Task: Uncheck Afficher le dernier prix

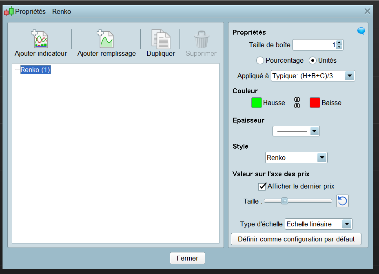Action: tap(262, 186)
